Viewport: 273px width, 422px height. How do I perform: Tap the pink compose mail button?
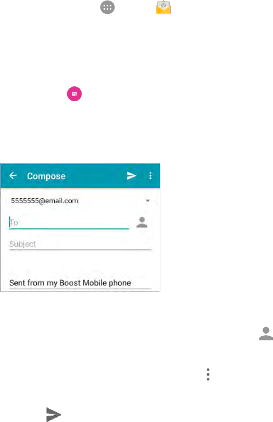click(x=74, y=94)
